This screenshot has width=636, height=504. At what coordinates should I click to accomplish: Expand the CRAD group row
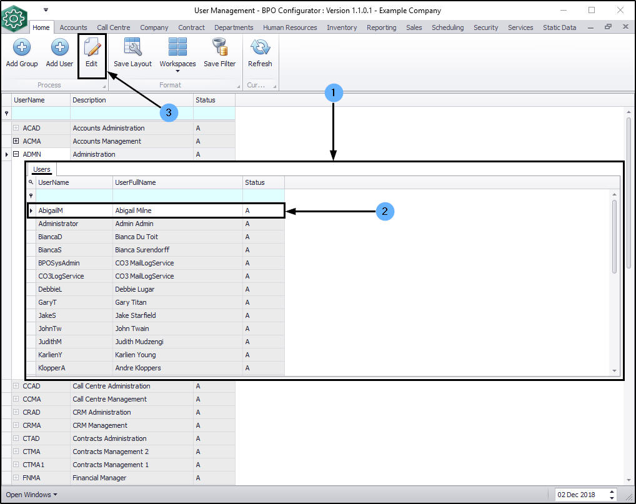(16, 412)
